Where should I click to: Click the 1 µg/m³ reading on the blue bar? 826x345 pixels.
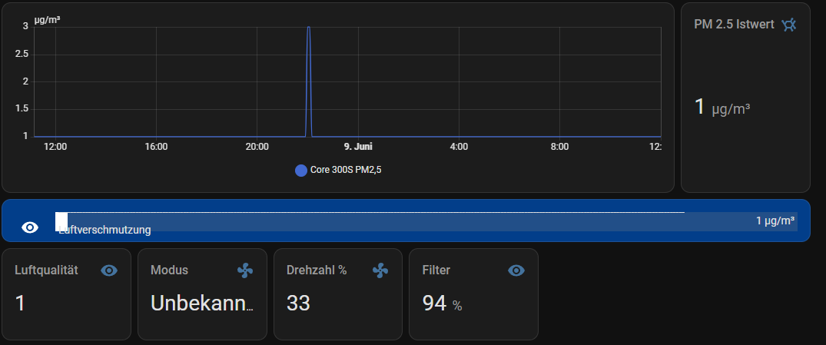(775, 221)
